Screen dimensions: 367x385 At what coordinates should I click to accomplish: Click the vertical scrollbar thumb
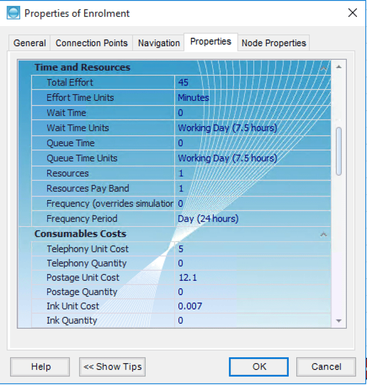[339, 151]
